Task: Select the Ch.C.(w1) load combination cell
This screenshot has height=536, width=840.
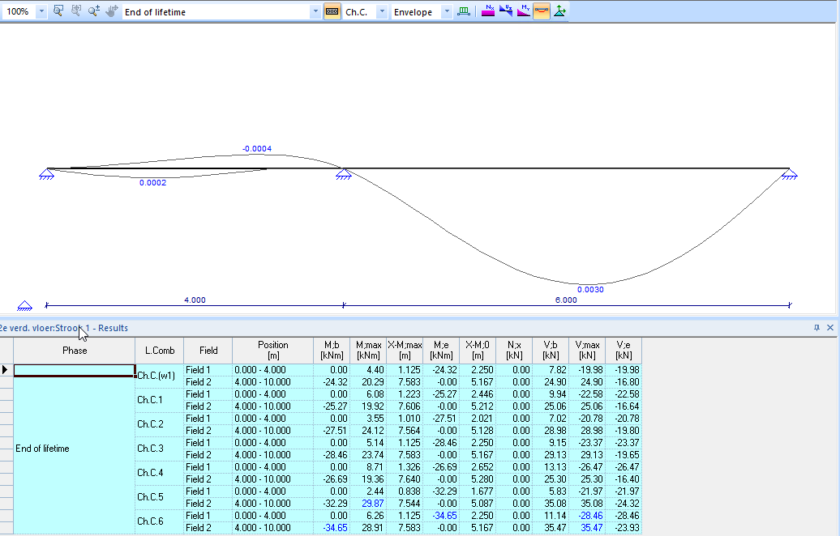Action: (160, 376)
